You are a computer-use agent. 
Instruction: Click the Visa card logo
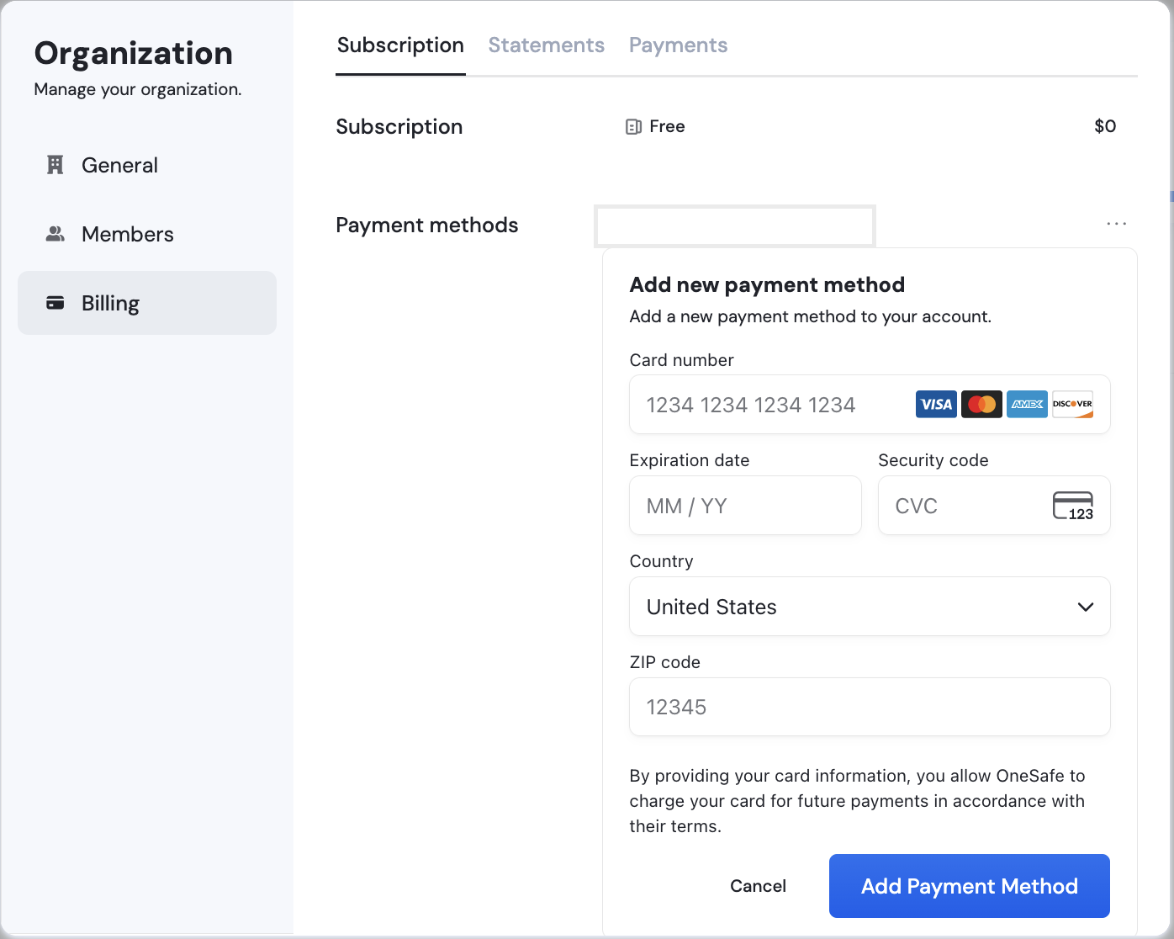click(936, 405)
